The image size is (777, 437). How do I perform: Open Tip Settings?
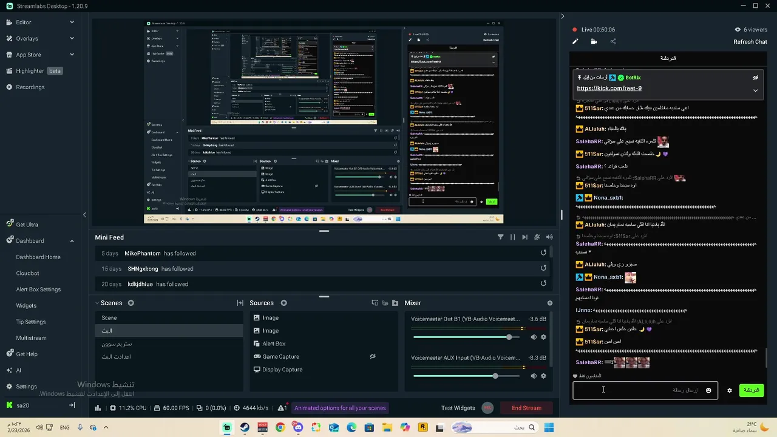pos(31,322)
